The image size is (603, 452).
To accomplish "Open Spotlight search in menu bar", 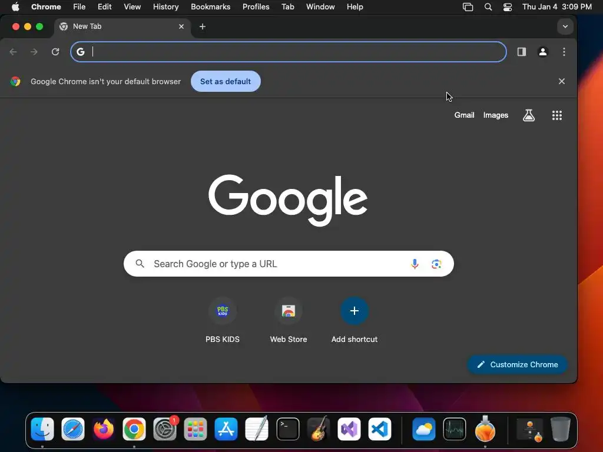I will click(488, 6).
